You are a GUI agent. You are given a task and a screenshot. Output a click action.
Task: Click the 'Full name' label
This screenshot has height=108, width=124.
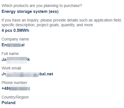pyautogui.click(x=10, y=54)
